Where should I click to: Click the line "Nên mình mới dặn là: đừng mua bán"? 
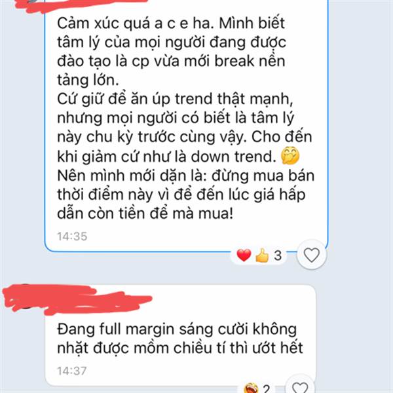click(186, 176)
